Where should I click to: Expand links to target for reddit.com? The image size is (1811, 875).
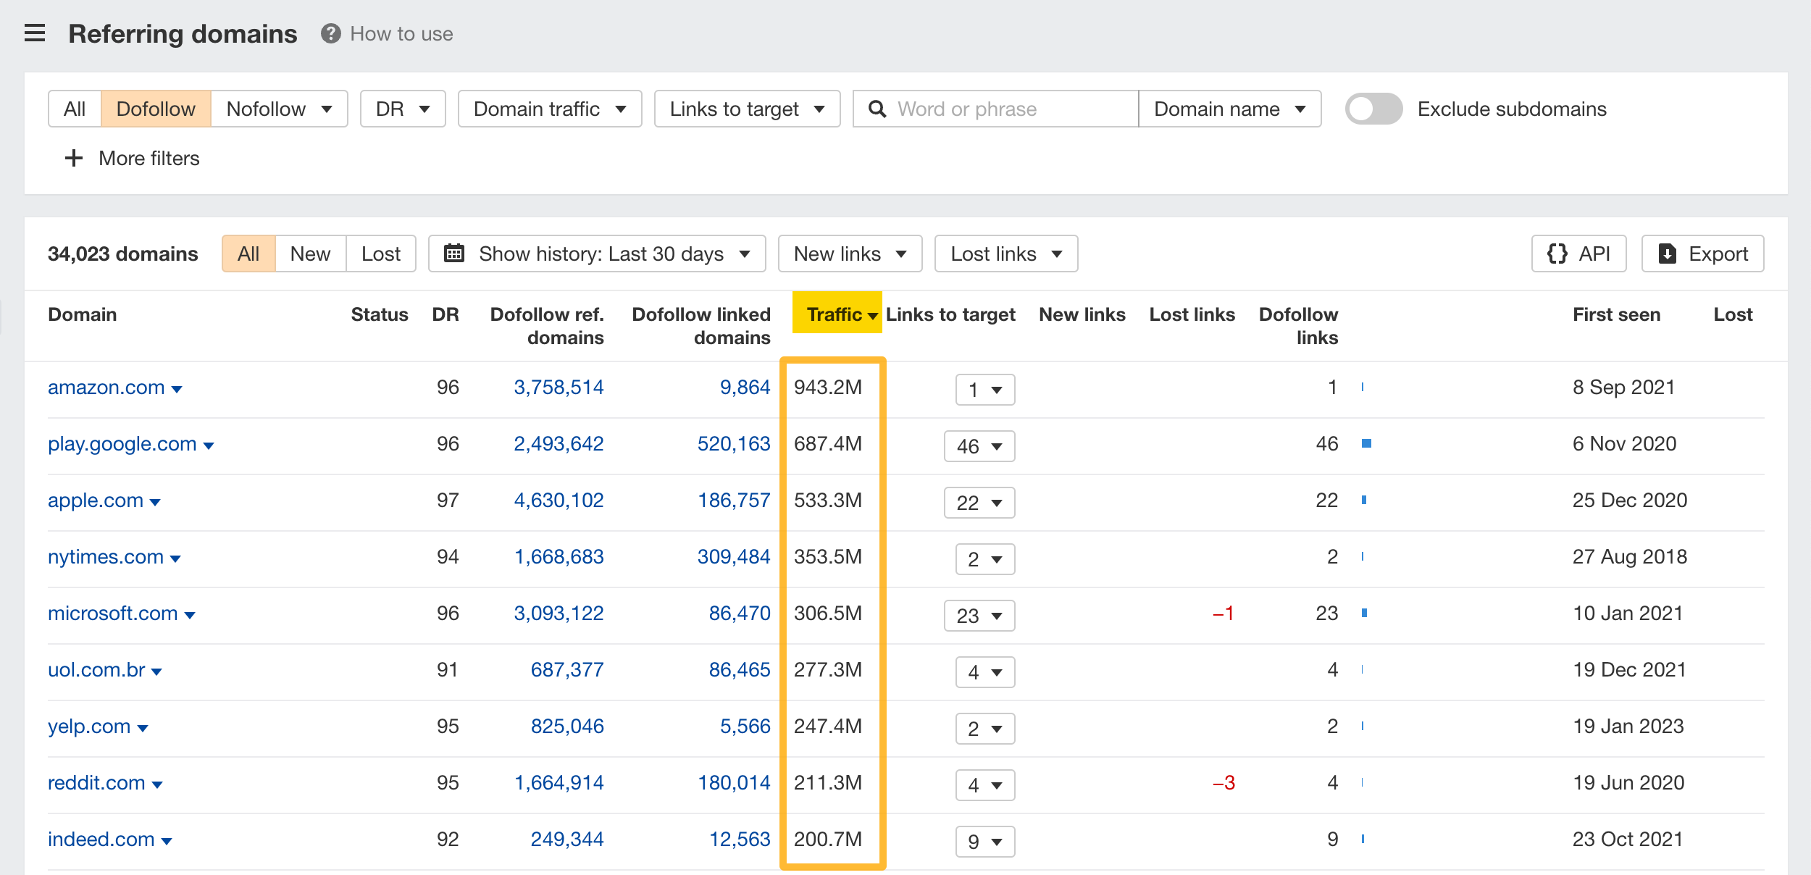click(985, 785)
